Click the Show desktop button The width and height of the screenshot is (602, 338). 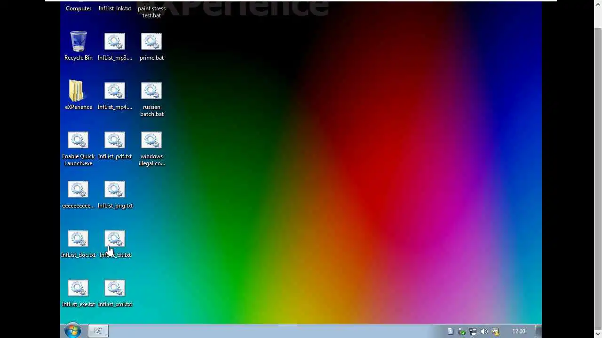click(x=538, y=331)
